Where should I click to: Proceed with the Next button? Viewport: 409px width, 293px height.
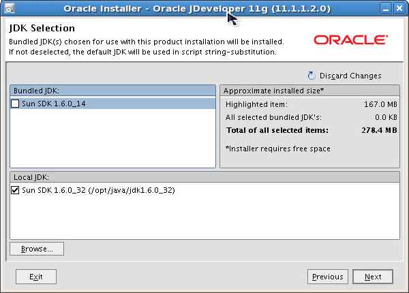coord(373,277)
